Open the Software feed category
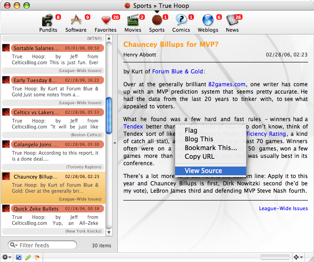Viewport: 314px width, 262px height. [x=76, y=23]
